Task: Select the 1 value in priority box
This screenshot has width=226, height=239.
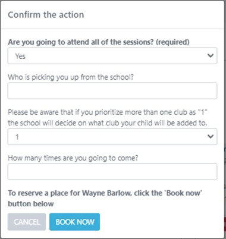Action: click(x=17, y=137)
